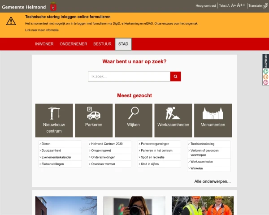The height and width of the screenshot is (215, 269).
Task: Select the STAD tab
Action: pos(123,44)
